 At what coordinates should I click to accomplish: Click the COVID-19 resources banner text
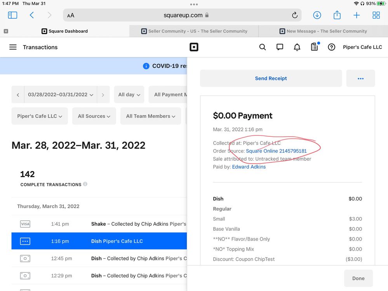169,66
